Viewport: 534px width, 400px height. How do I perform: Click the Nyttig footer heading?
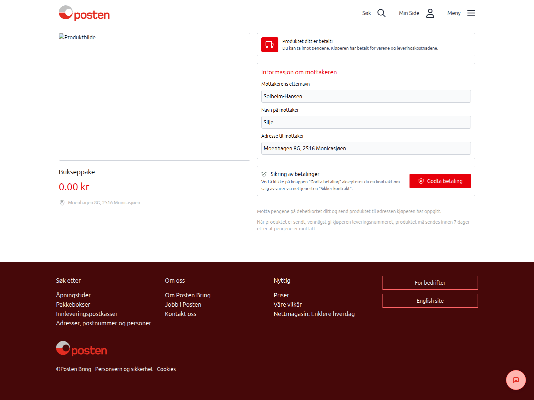pyautogui.click(x=282, y=280)
